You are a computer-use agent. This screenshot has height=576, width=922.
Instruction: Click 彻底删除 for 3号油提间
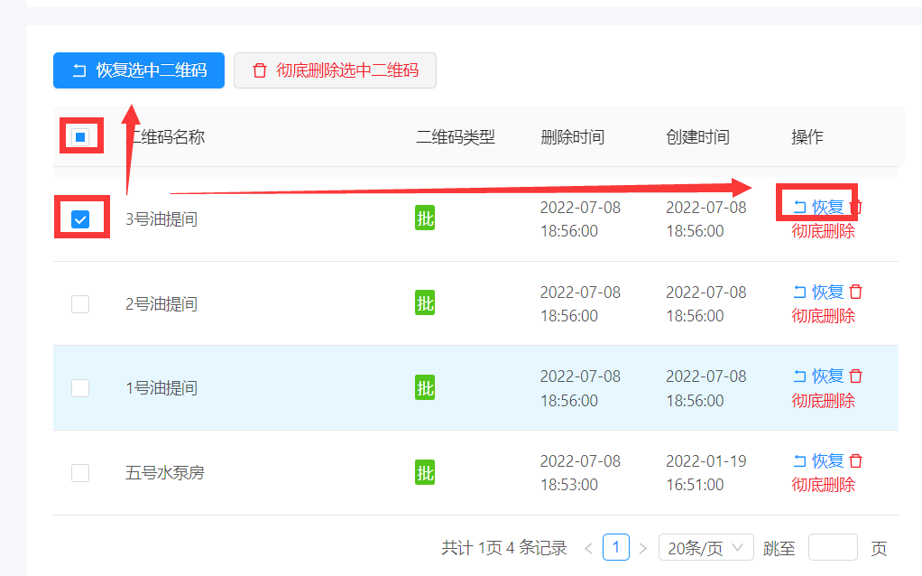823,231
